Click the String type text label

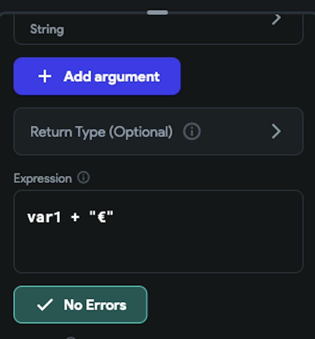tap(47, 29)
